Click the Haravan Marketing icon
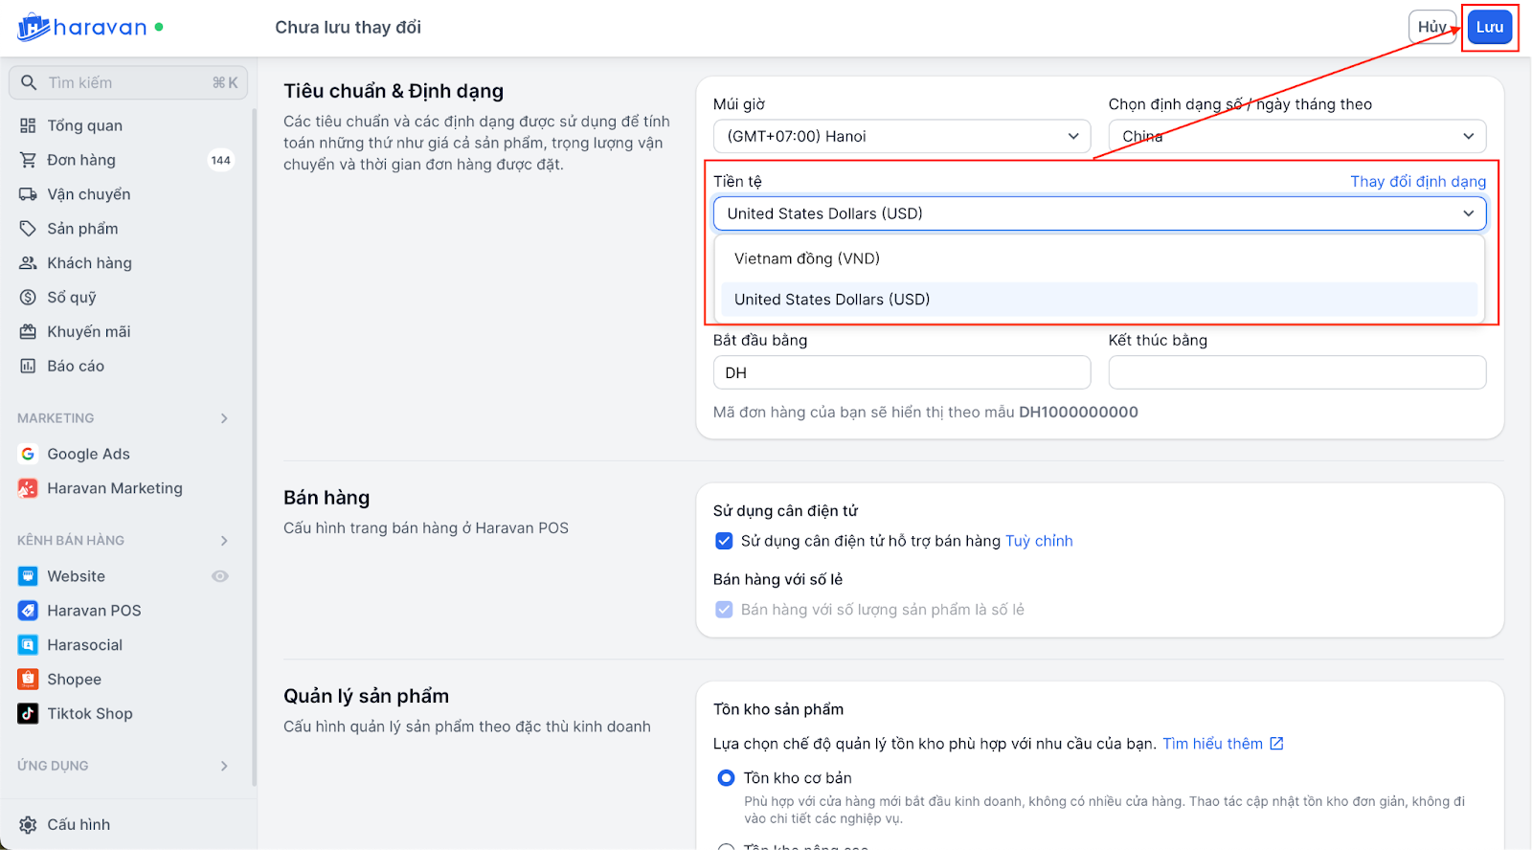This screenshot has width=1532, height=850. click(x=28, y=488)
